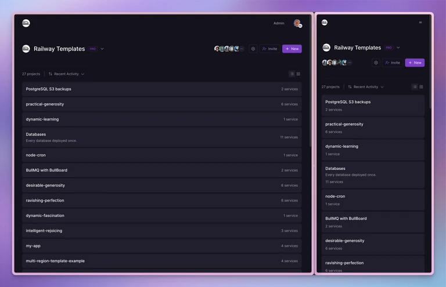The width and height of the screenshot is (446, 287).
Task: Open PostgreSQL S3 backups card in mobile window
Action: point(373,106)
